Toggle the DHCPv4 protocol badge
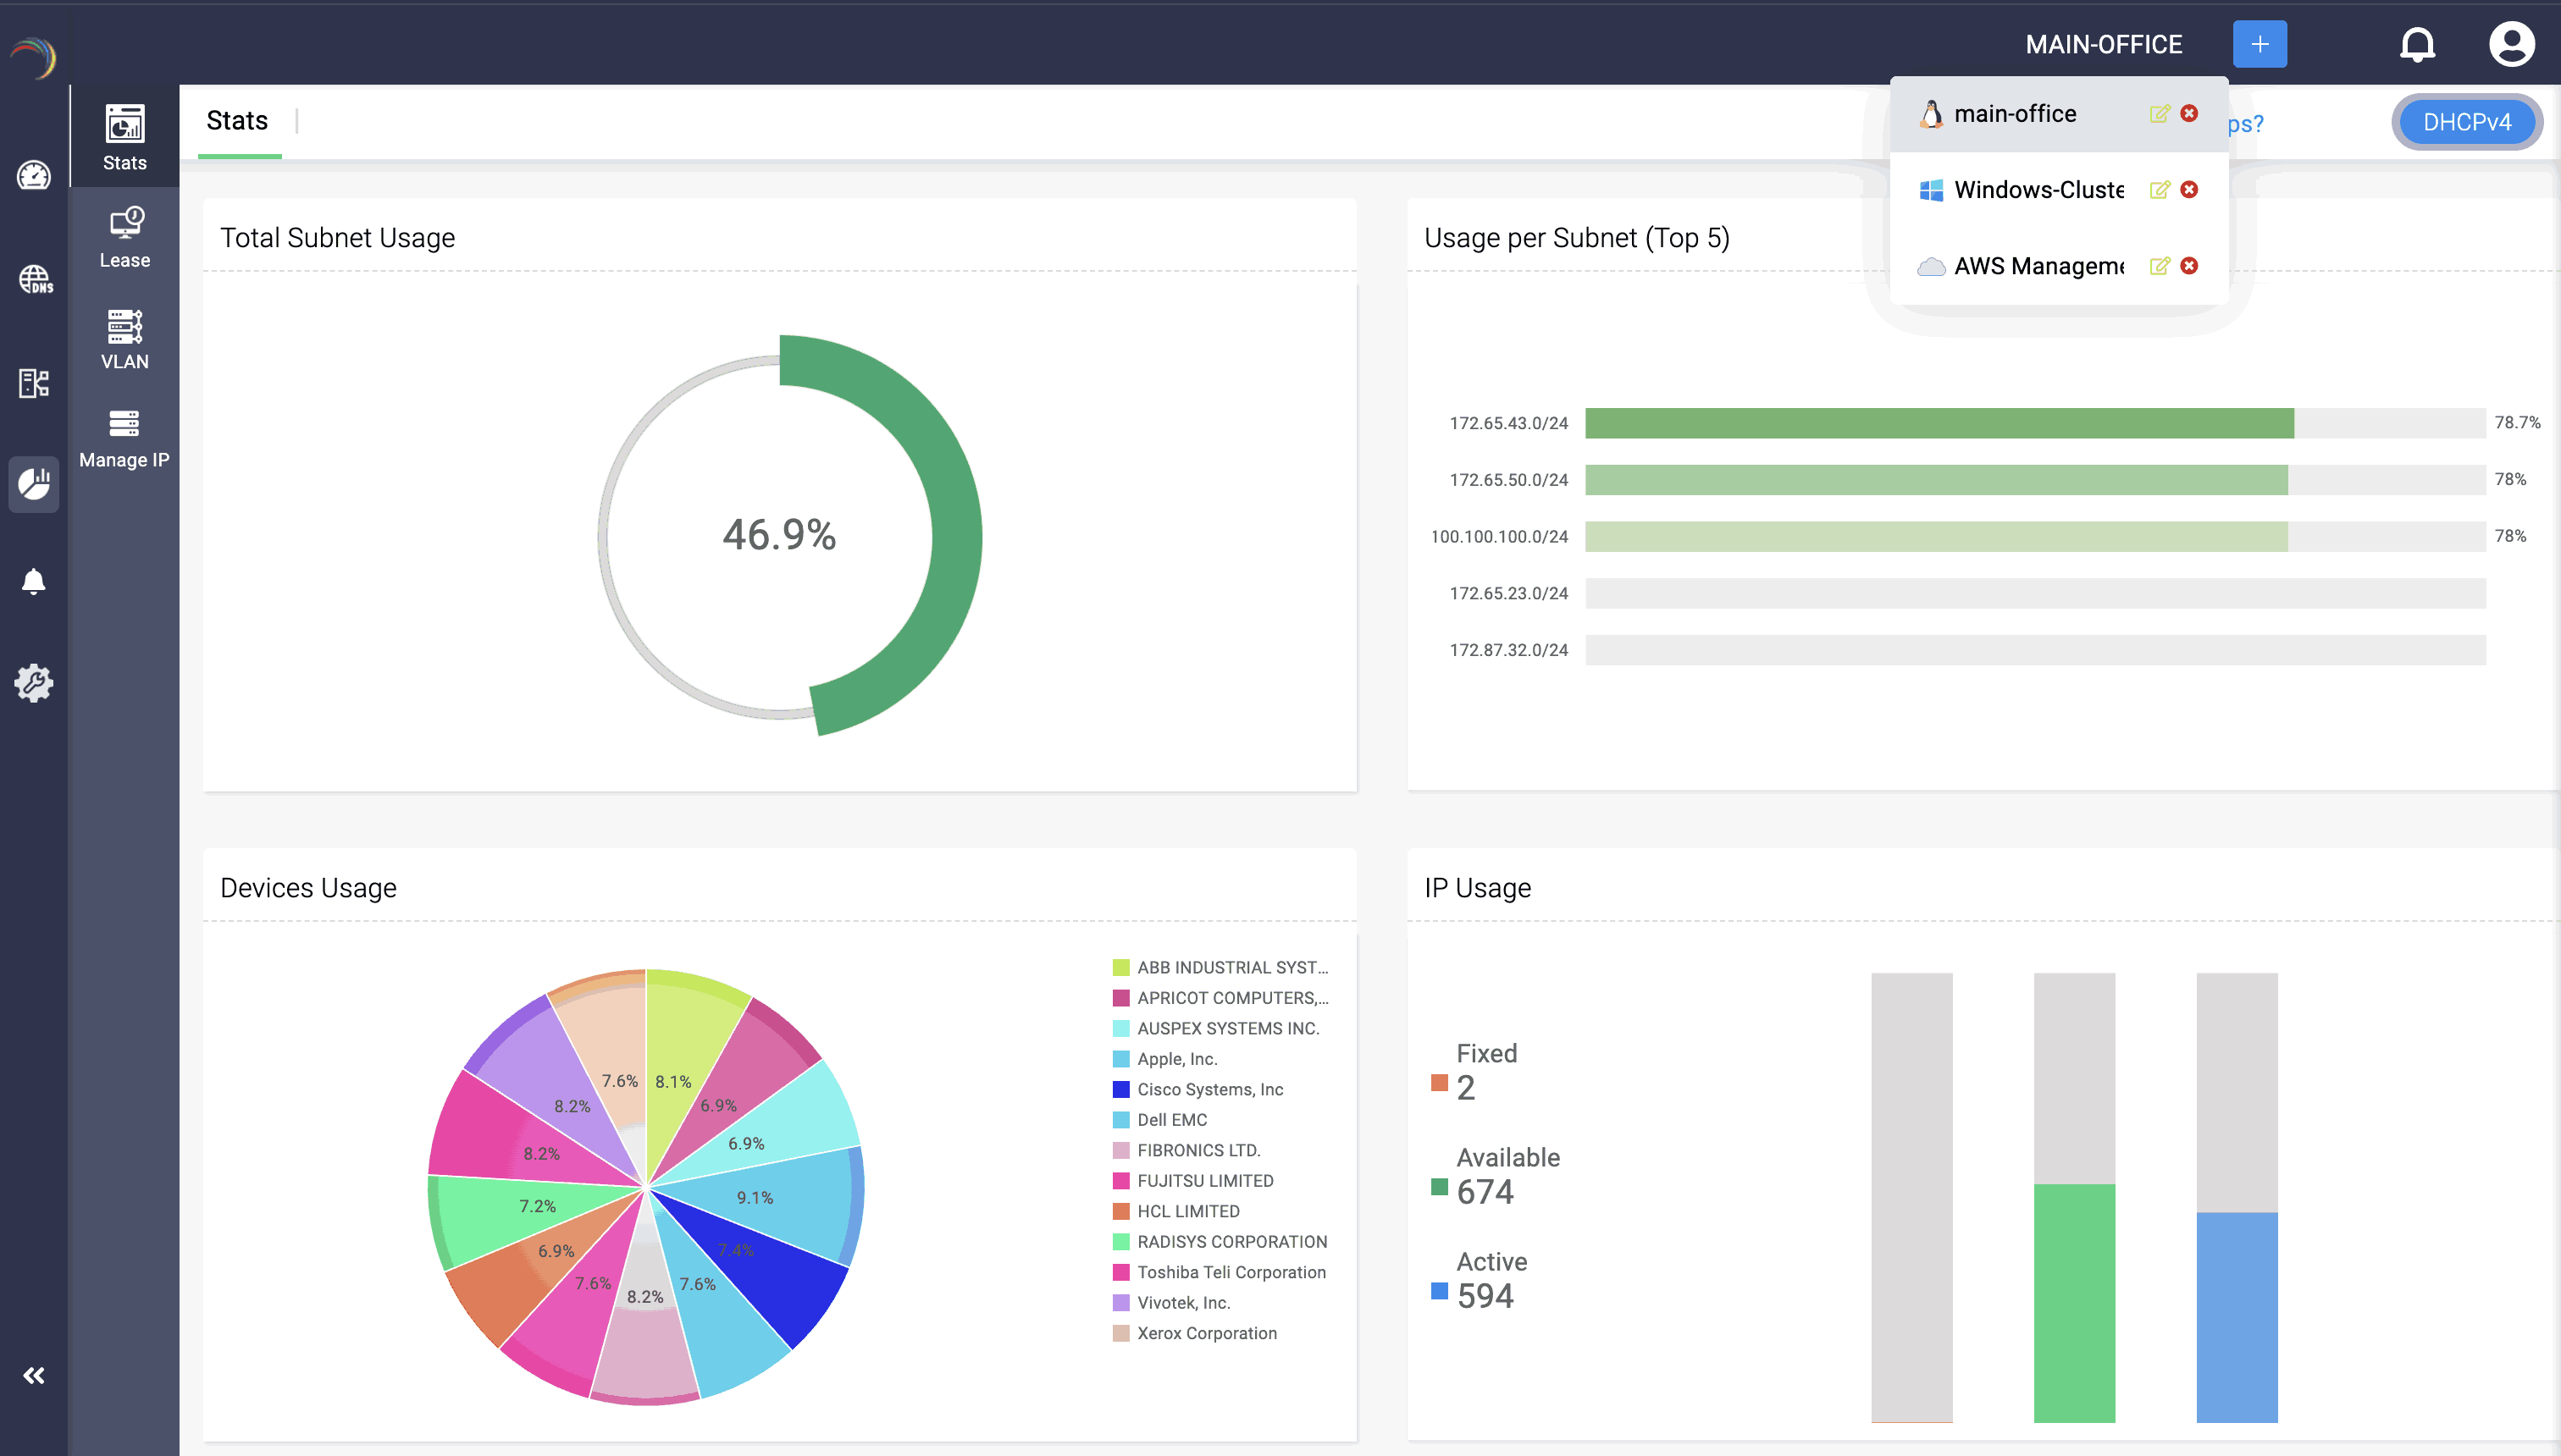 (2467, 122)
